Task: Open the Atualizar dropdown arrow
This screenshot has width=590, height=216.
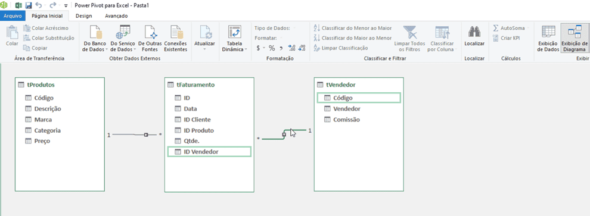Action: click(x=204, y=49)
